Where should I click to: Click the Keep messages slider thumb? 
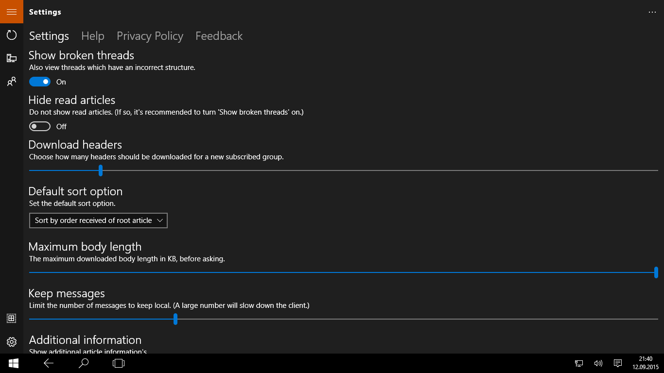[x=175, y=319]
